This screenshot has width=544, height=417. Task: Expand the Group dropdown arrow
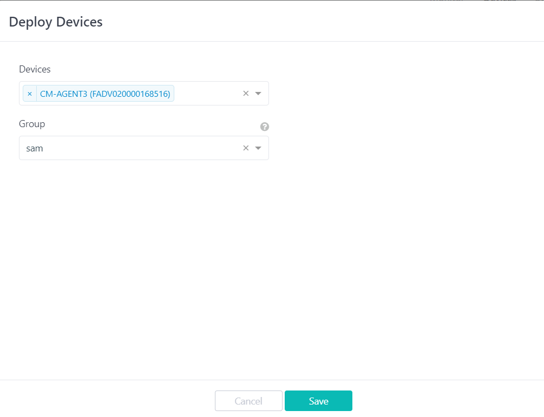258,148
